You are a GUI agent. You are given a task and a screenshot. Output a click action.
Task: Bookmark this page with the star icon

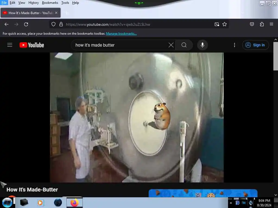tap(225, 24)
